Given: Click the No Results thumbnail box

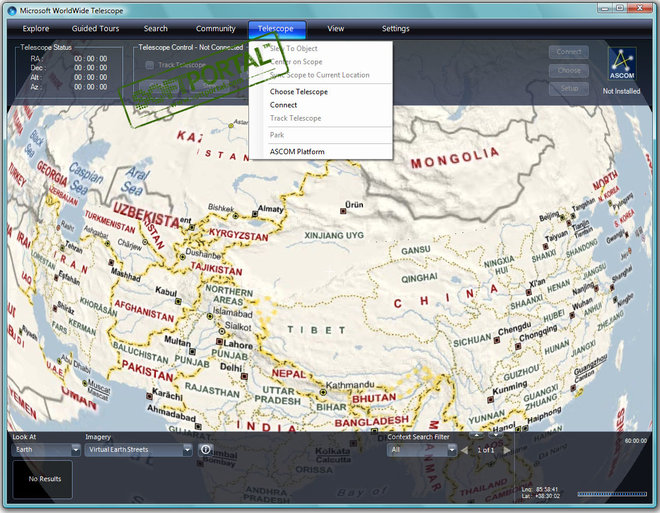Looking at the screenshot, I should pyautogui.click(x=43, y=479).
